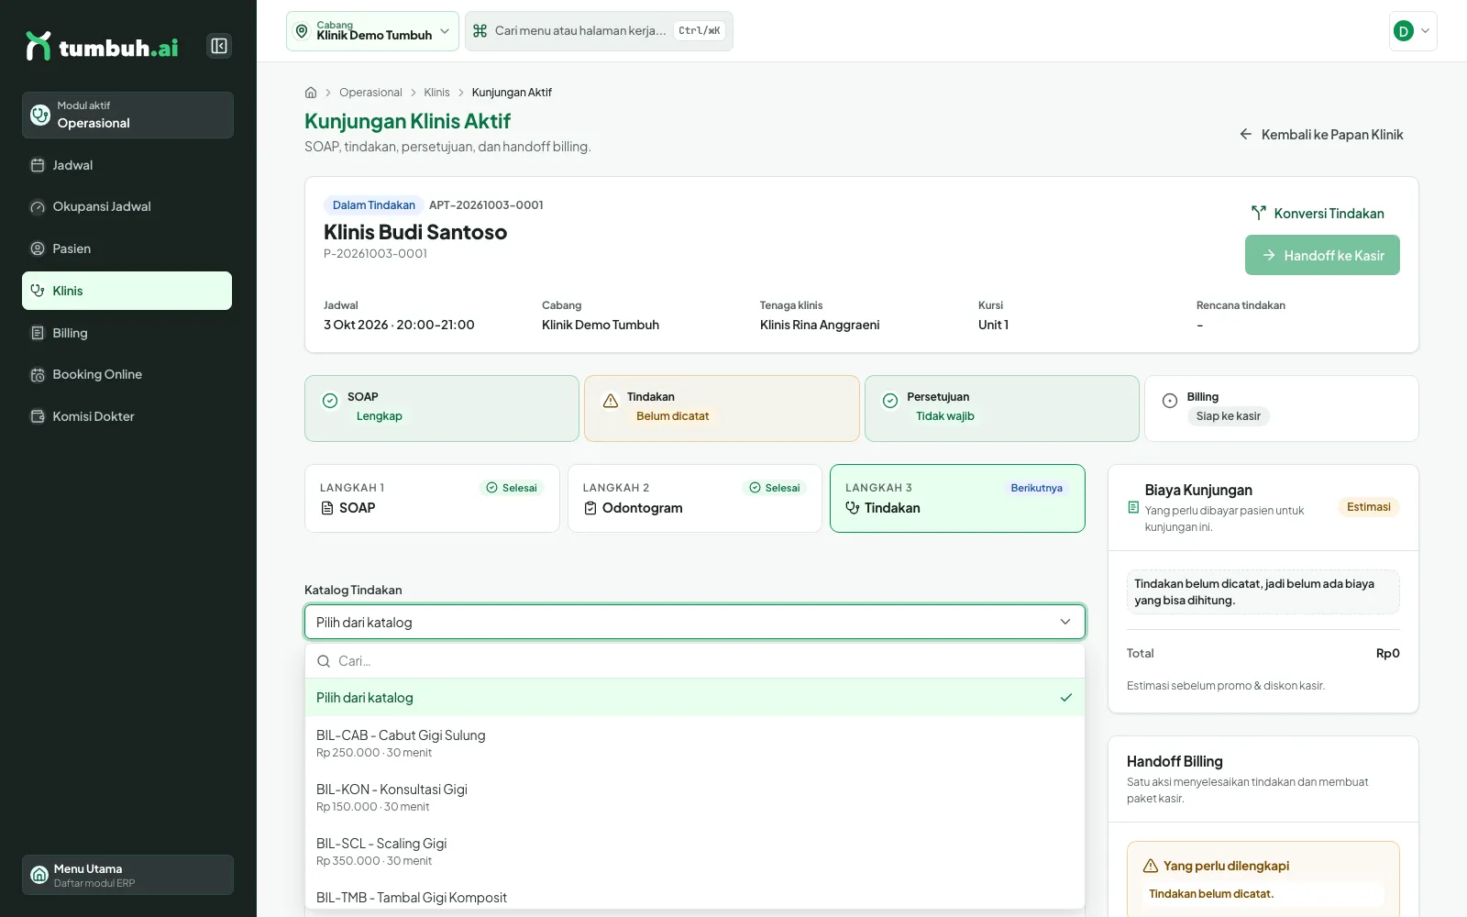
Task: Click the Yang perlu dilengkapi warning icon
Action: [1151, 866]
